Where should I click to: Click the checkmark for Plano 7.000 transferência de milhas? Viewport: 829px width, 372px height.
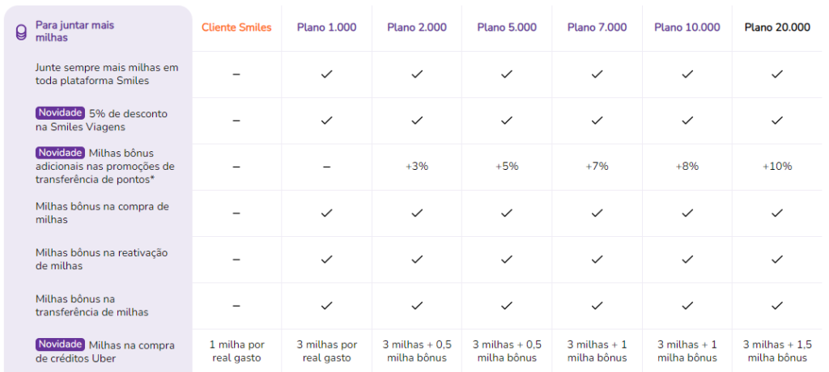pyautogui.click(x=597, y=306)
